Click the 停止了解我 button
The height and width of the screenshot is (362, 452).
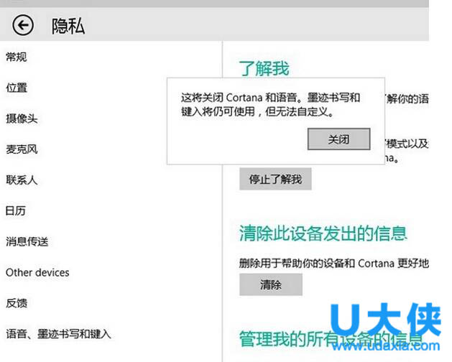(x=275, y=180)
